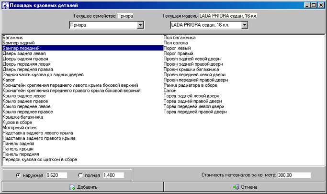
Task: Select Дверь передняя правая
Action: click(x=28, y=70)
